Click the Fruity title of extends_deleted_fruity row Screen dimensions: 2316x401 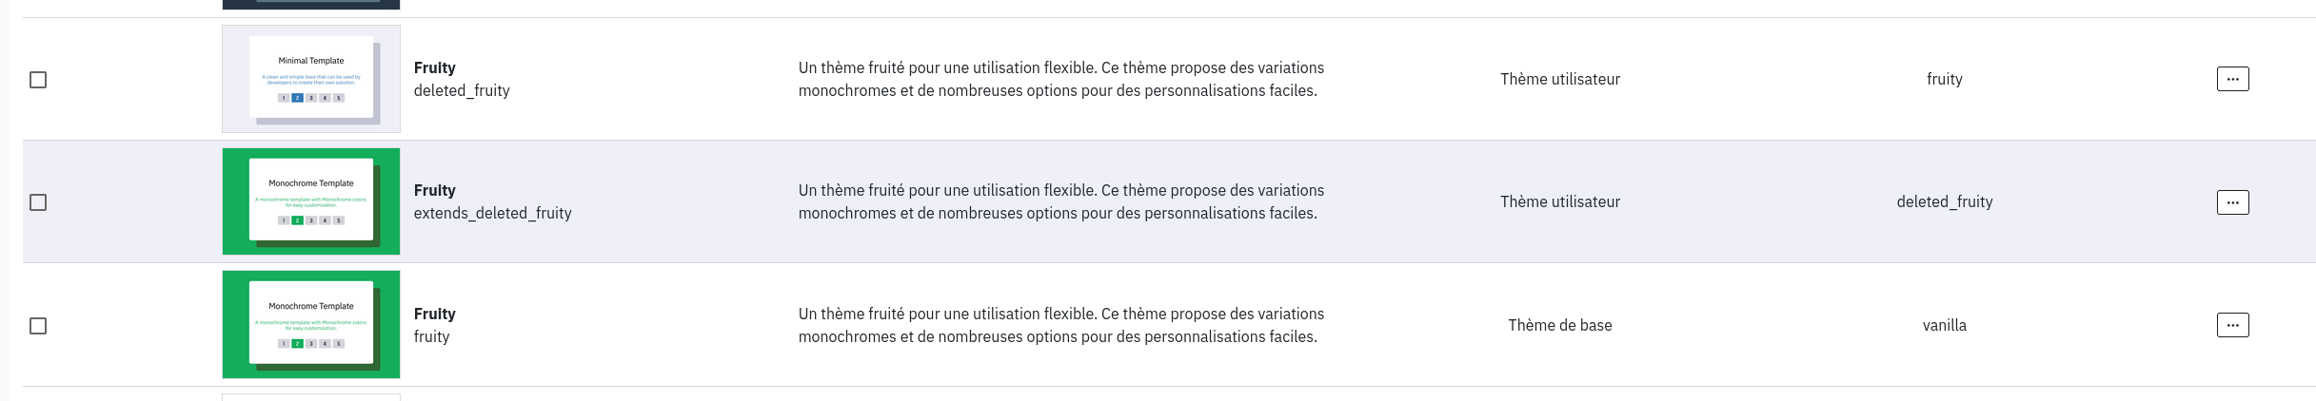[435, 190]
